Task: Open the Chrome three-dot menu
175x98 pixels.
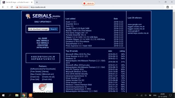Action: coord(172,7)
